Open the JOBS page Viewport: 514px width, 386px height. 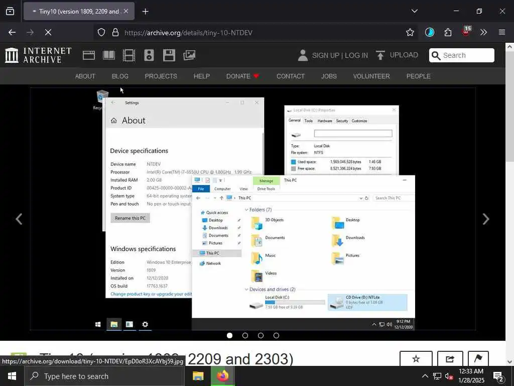[x=329, y=76]
